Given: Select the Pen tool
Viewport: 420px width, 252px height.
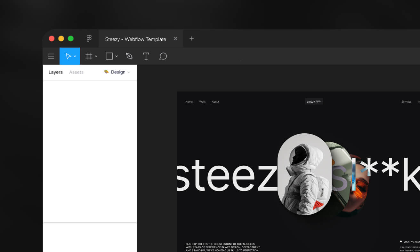Looking at the screenshot, I should click(129, 56).
